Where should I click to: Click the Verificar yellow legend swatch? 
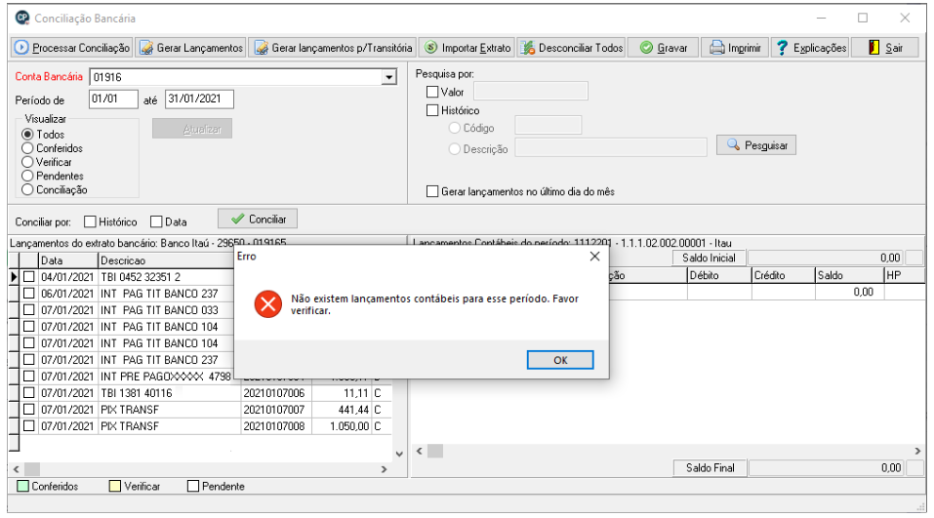[x=115, y=487]
